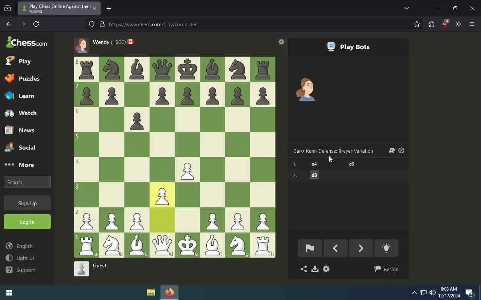The width and height of the screenshot is (481, 300).
Task: Open Firefox recent browsing view icon
Action: pos(8,8)
